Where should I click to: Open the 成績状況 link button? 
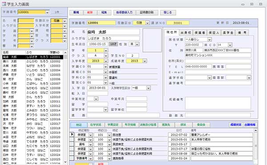pyautogui.click(x=236, y=125)
